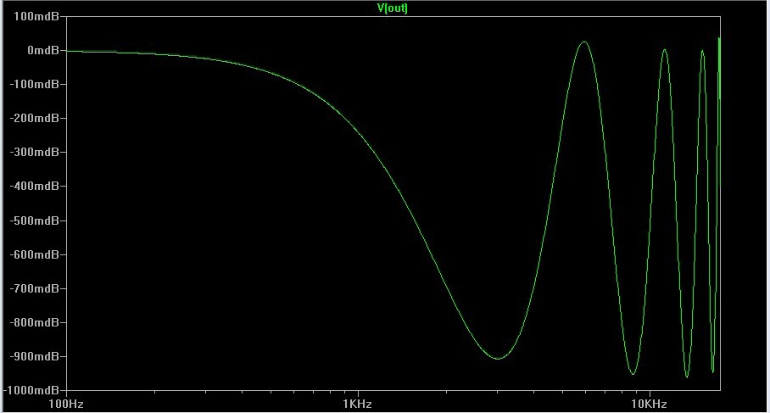
Task: Click the -400mdB axis label
Action: click(35, 186)
